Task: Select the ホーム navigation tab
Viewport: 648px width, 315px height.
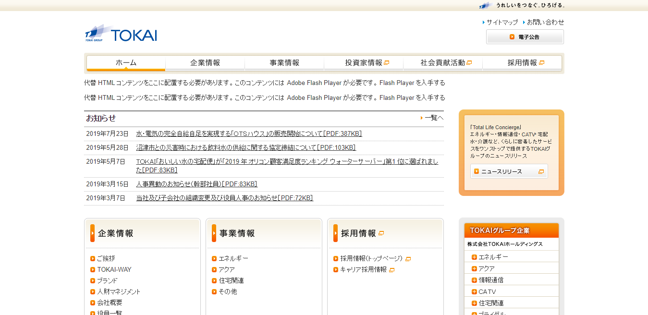Action: [x=126, y=63]
